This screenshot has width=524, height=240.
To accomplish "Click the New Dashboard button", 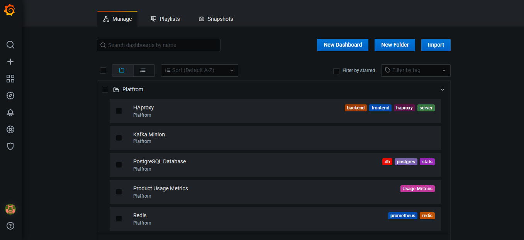I will tap(343, 45).
